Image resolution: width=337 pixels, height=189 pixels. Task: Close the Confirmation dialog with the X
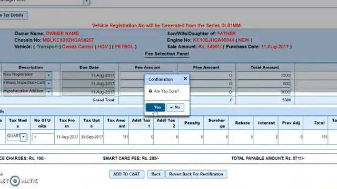185,79
